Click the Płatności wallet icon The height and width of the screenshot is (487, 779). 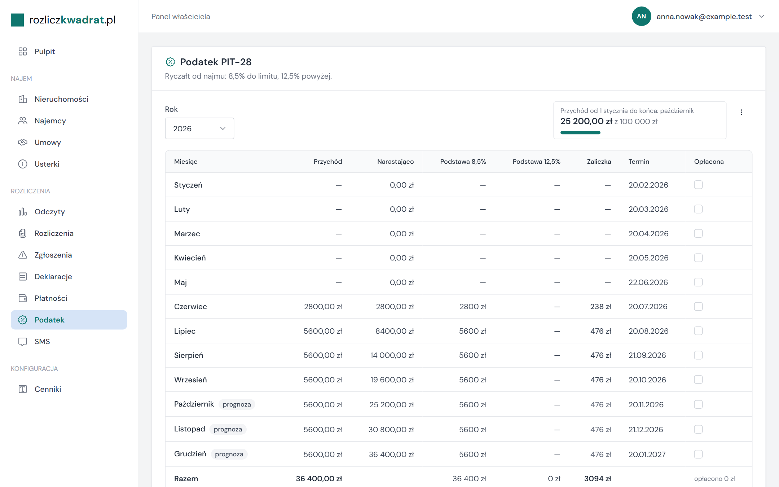click(23, 298)
